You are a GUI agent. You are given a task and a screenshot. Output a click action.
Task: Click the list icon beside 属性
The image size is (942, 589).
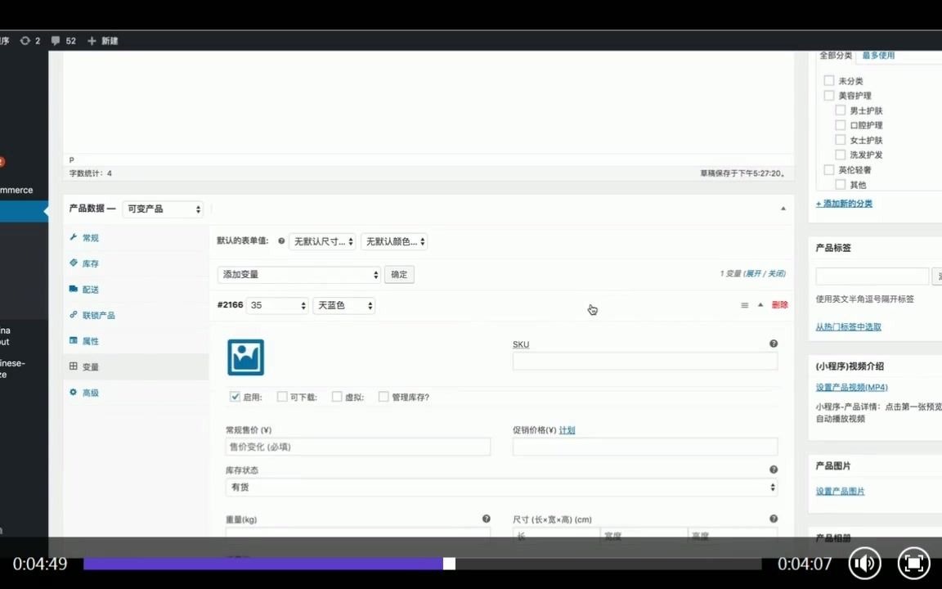(x=74, y=340)
